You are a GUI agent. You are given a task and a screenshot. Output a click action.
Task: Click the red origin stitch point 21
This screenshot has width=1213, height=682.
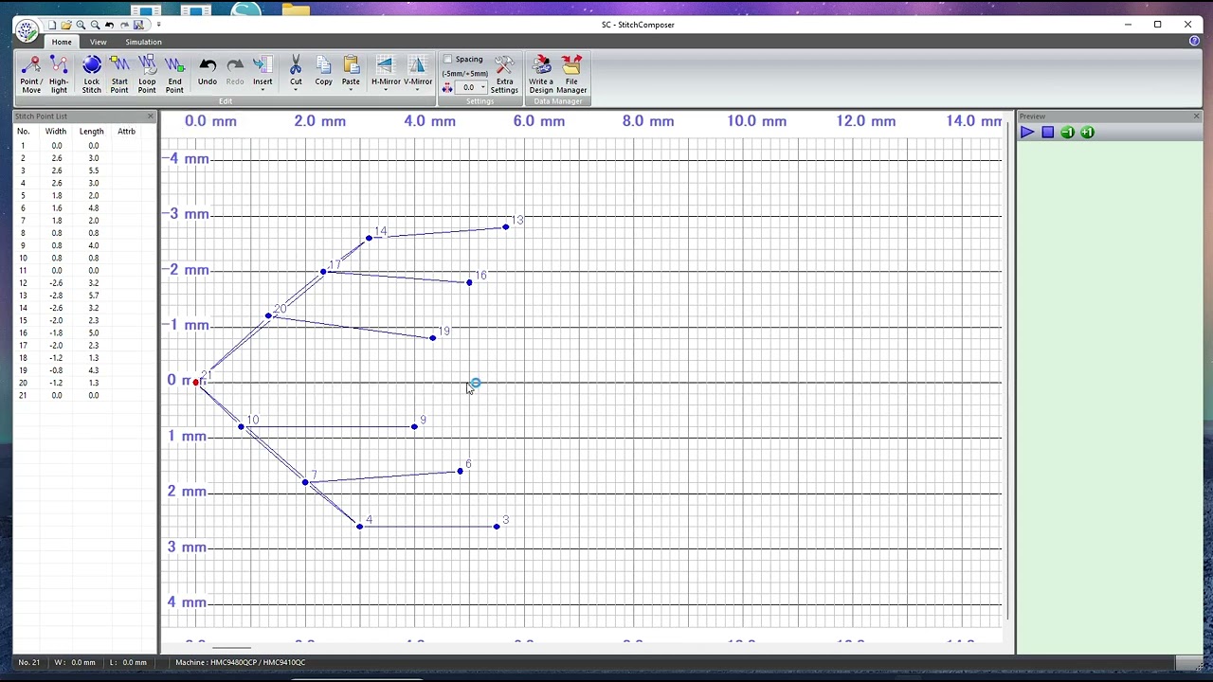(196, 383)
